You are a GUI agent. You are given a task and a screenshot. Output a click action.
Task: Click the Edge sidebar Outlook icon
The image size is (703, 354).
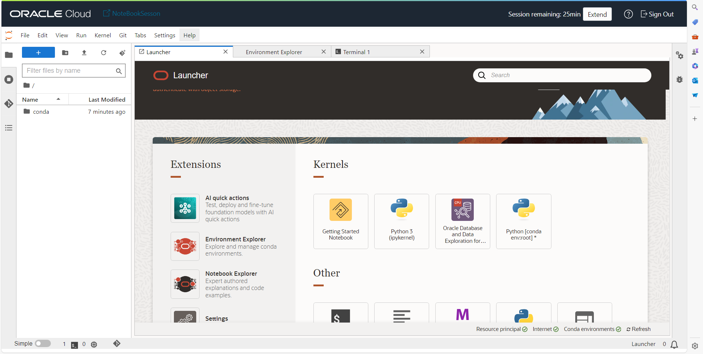(695, 80)
